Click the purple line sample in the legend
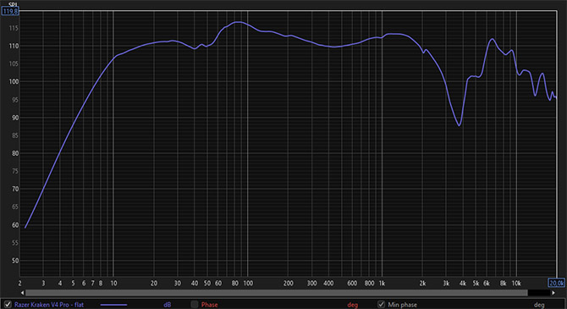The height and width of the screenshot is (309, 567). click(113, 305)
